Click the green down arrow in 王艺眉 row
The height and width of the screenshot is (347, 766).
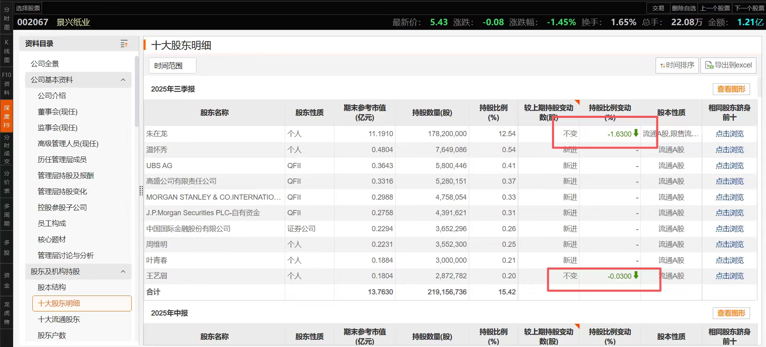[x=636, y=275]
